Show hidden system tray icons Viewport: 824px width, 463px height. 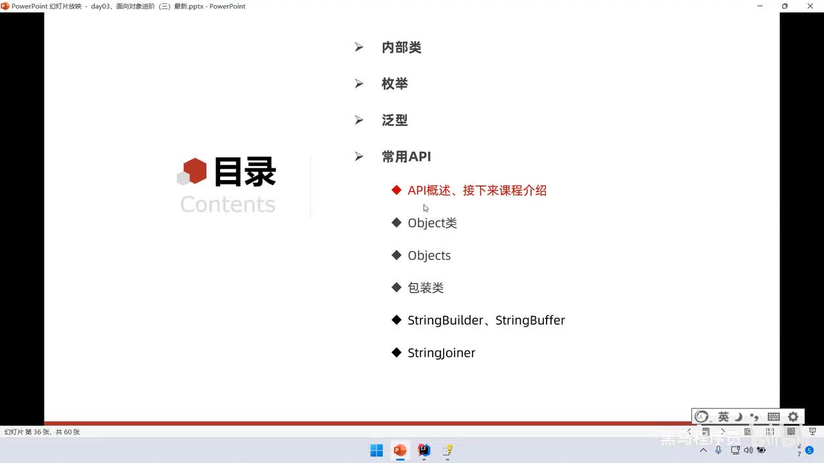(704, 450)
